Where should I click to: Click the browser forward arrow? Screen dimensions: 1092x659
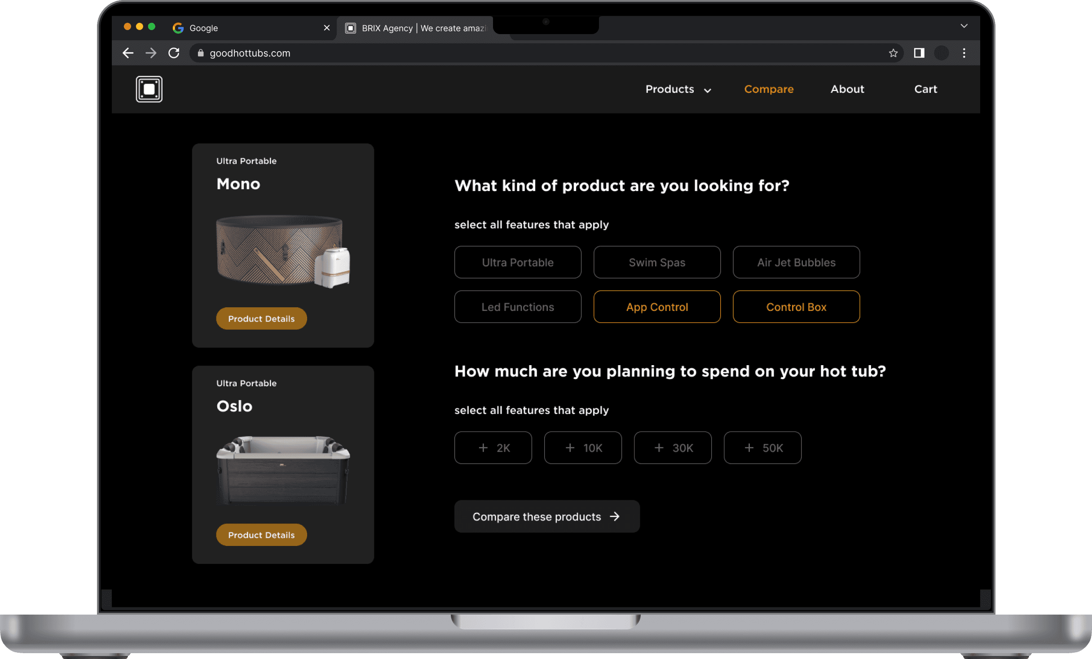pyautogui.click(x=151, y=53)
